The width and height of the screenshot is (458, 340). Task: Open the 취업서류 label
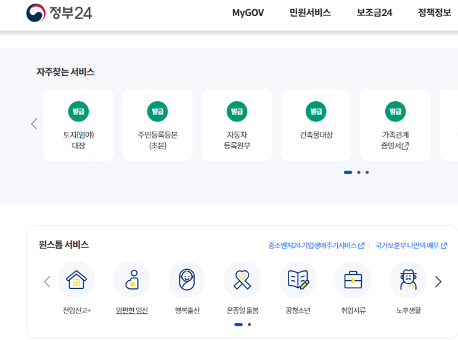[353, 310]
